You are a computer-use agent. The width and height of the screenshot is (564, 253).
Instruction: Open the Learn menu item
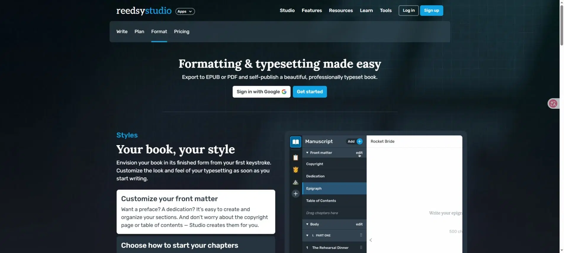[x=366, y=10]
